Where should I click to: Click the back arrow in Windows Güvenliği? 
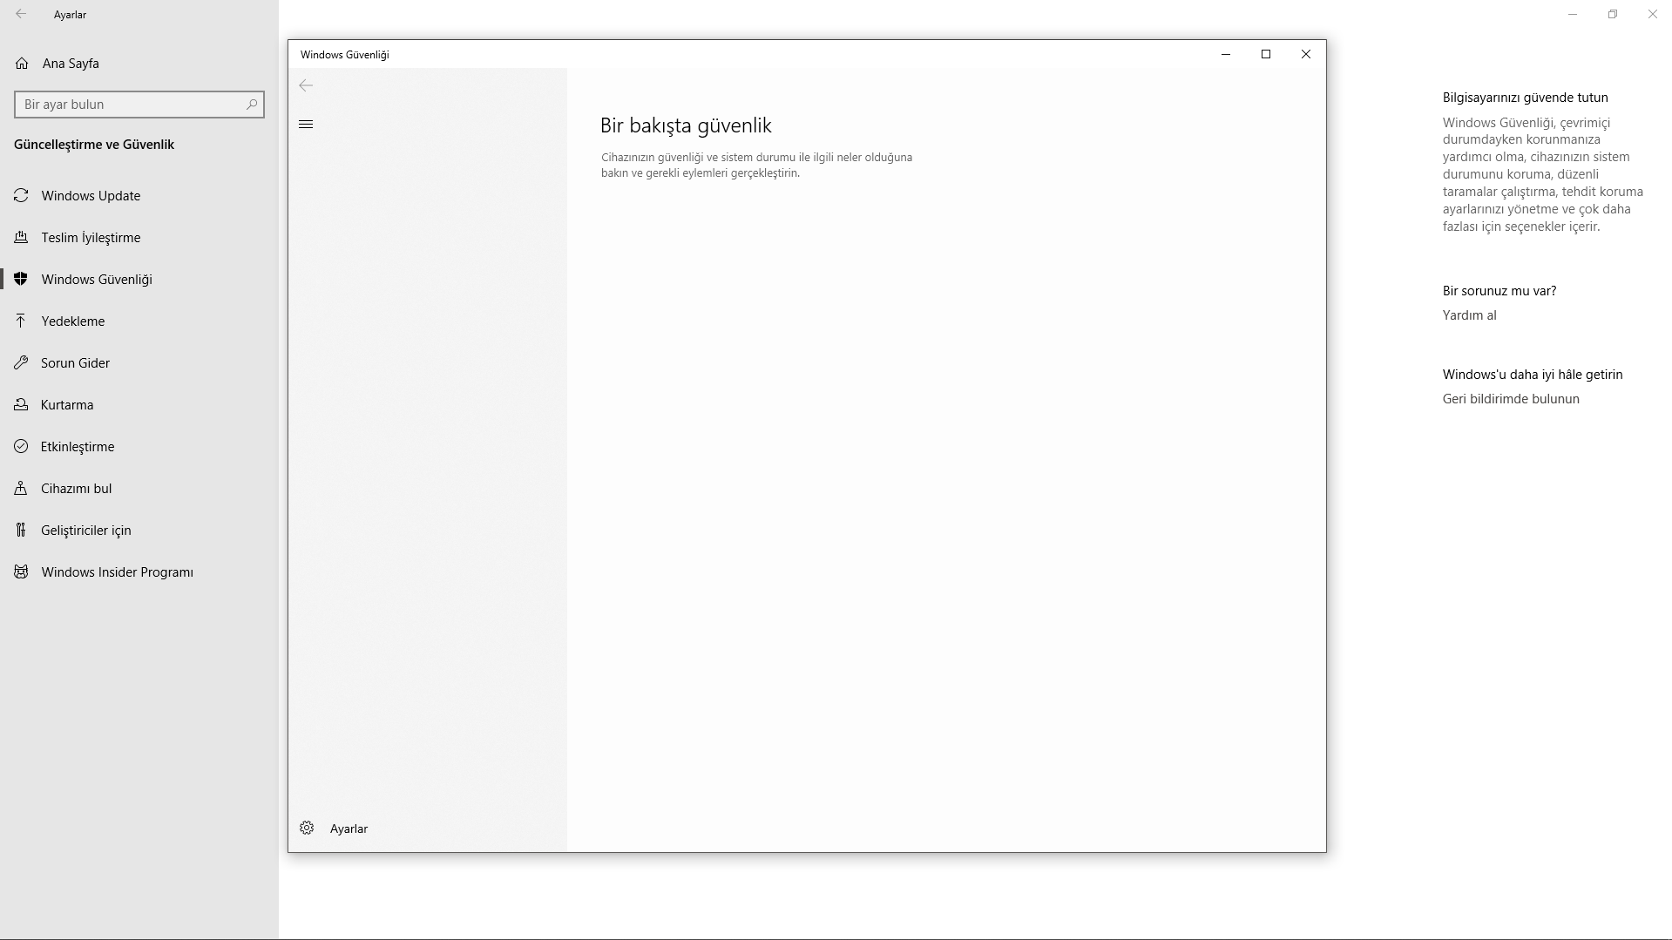306,85
